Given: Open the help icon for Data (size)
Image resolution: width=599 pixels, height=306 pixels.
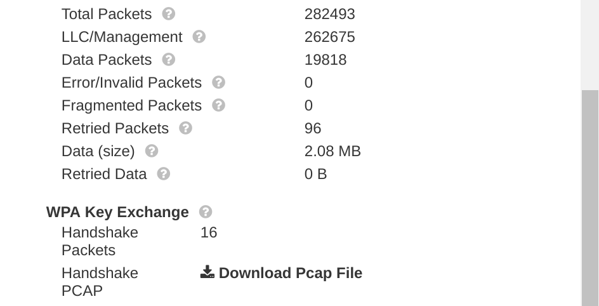Looking at the screenshot, I should (152, 151).
